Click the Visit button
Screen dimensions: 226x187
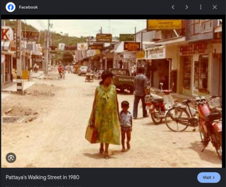(x=209, y=177)
